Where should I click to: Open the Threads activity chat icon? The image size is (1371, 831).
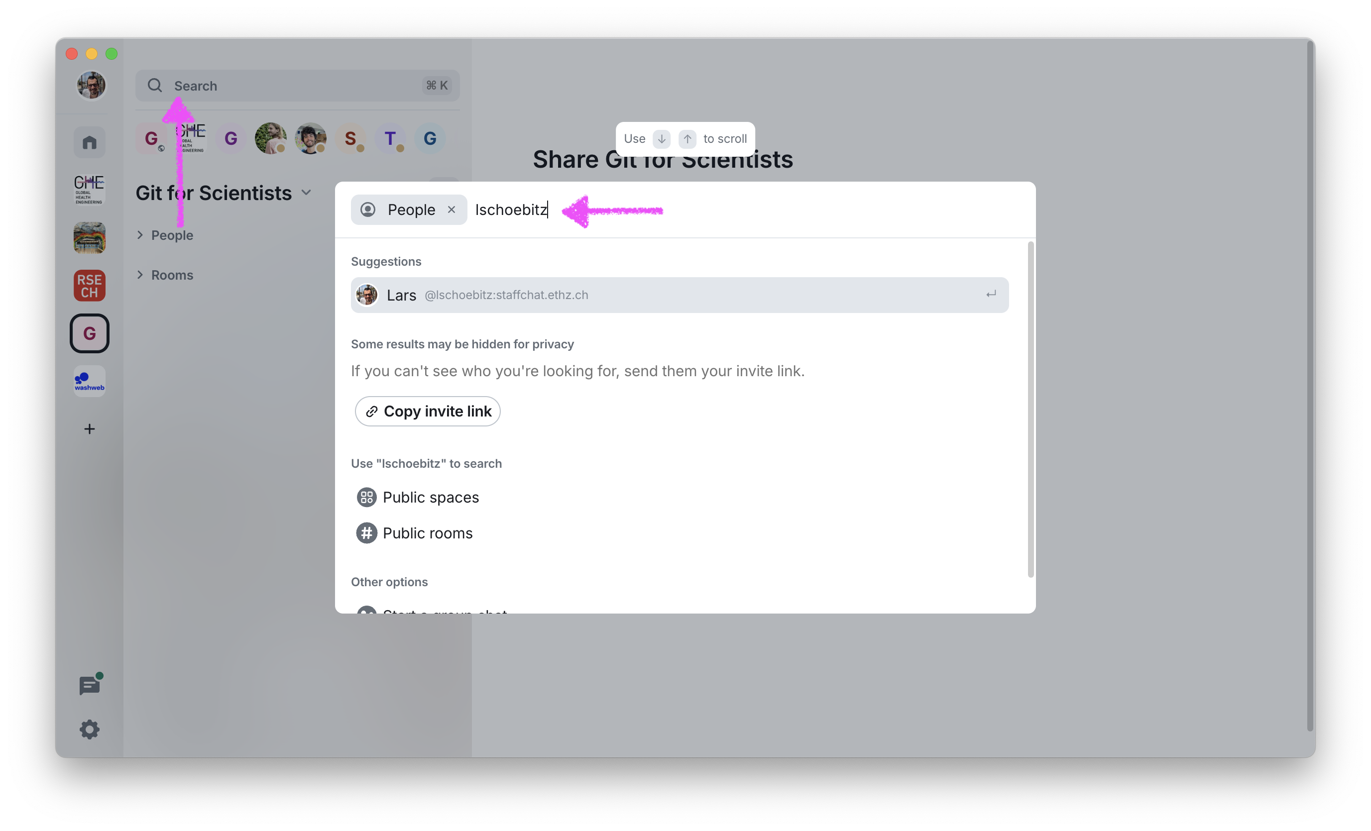89,685
